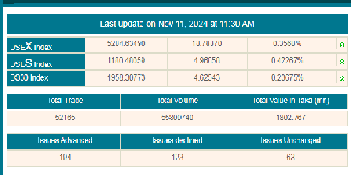Click total trade count 52165

tap(65, 117)
